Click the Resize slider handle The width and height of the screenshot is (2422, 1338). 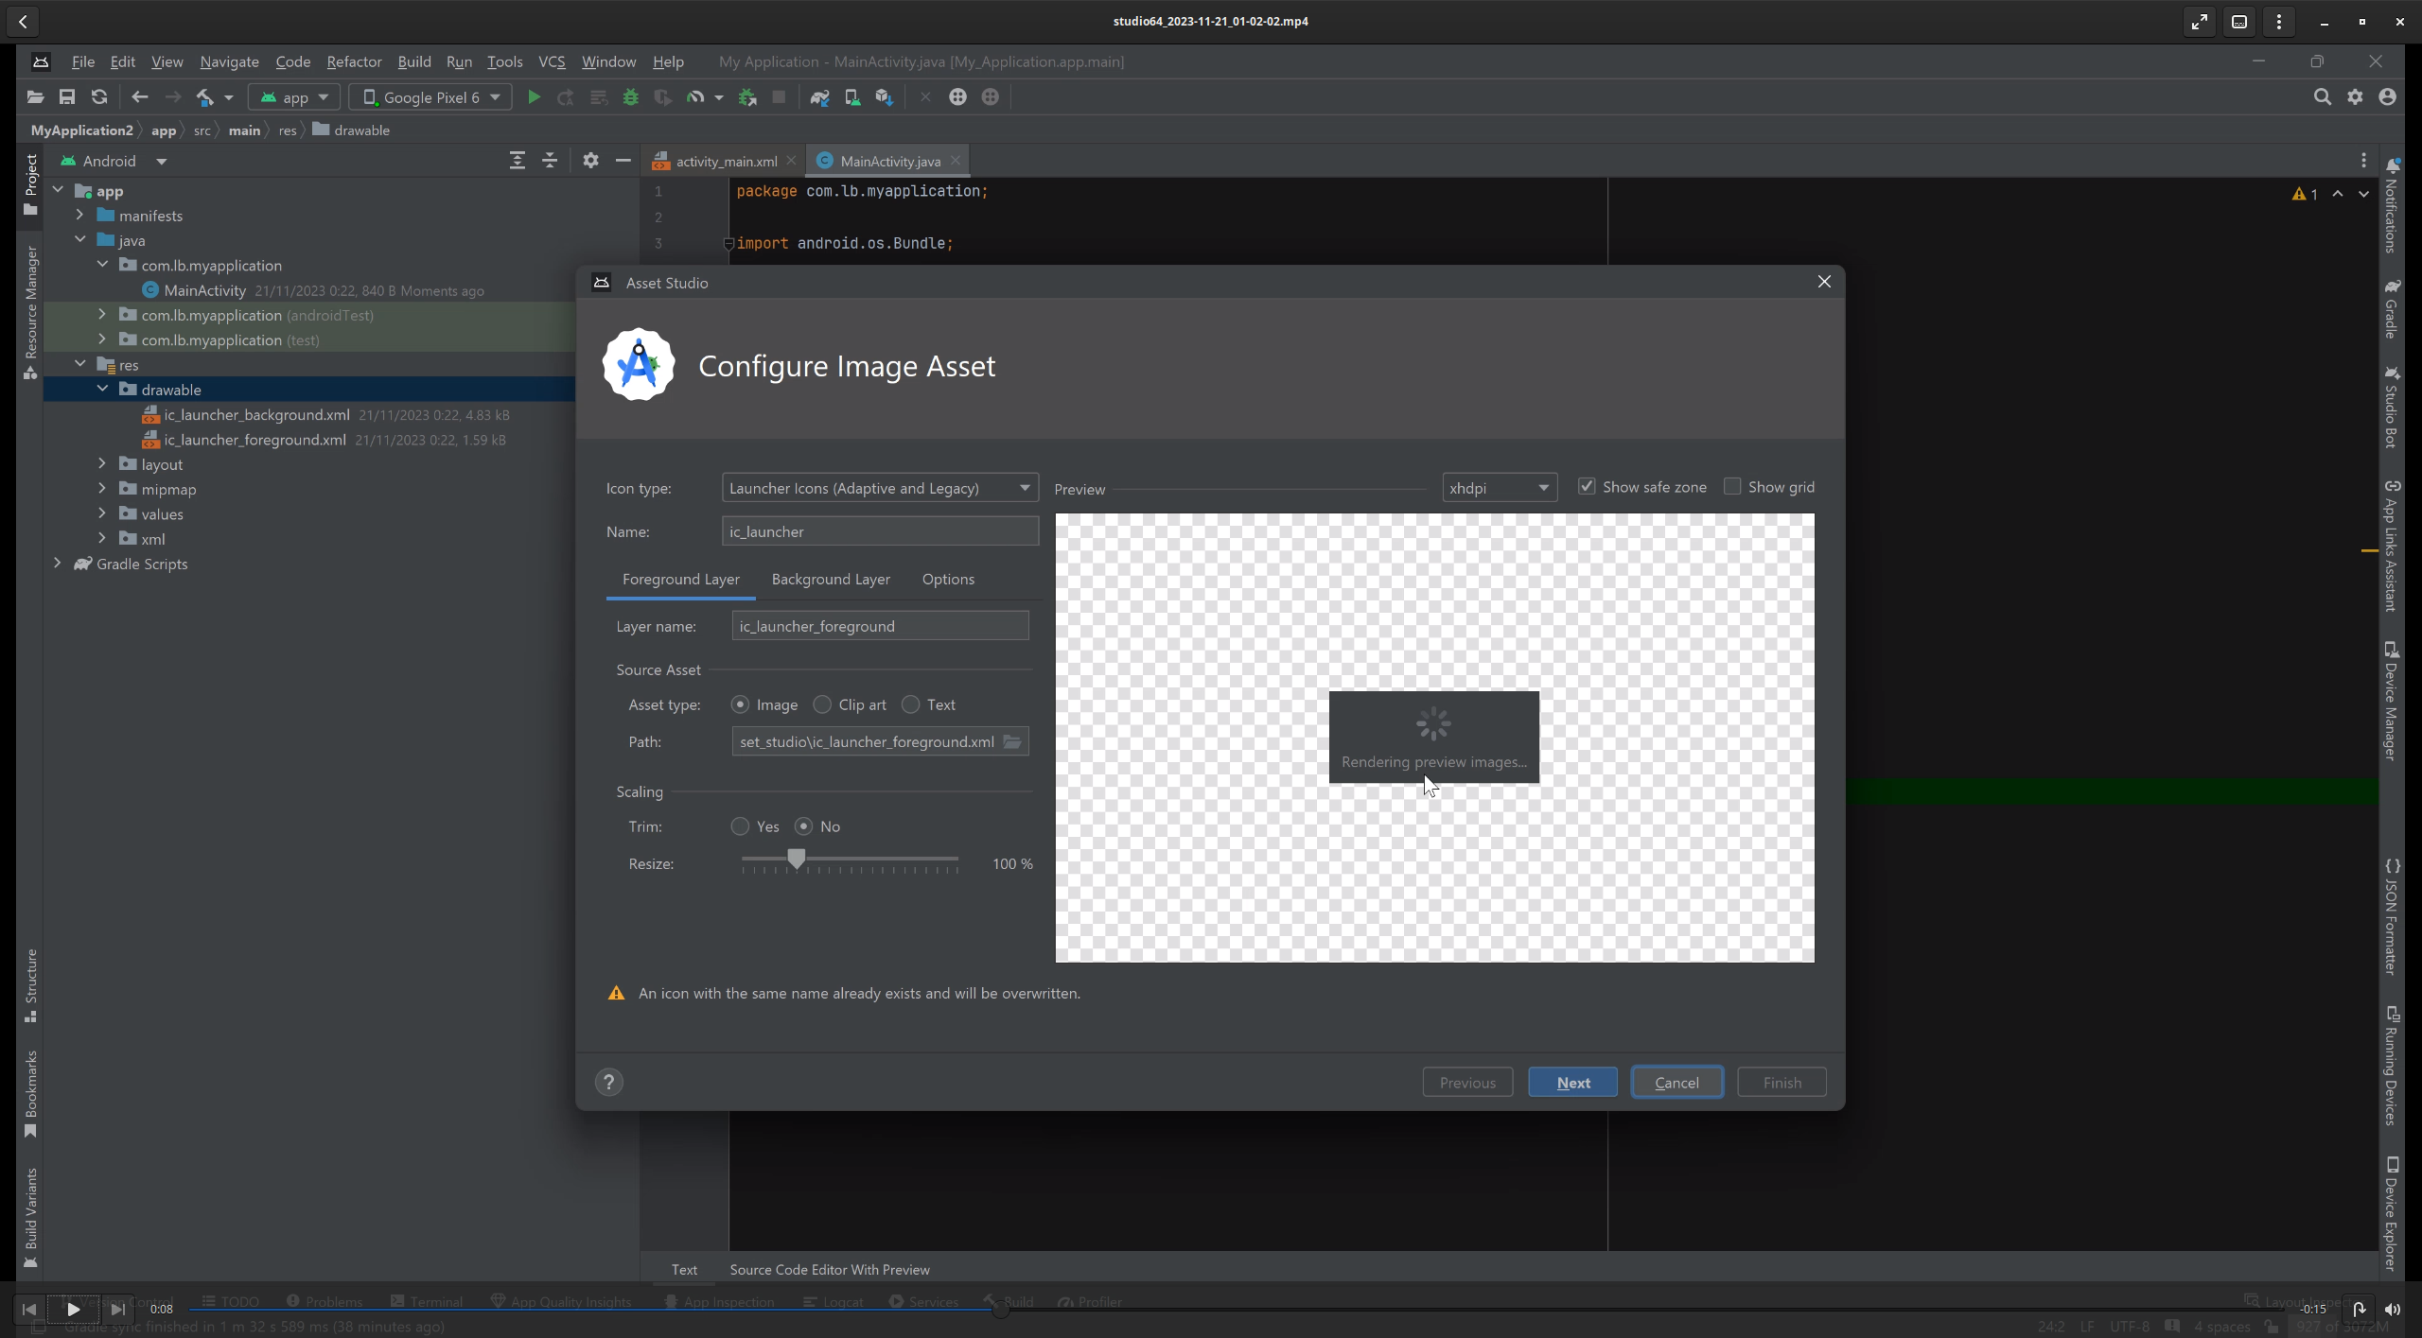coord(797,858)
